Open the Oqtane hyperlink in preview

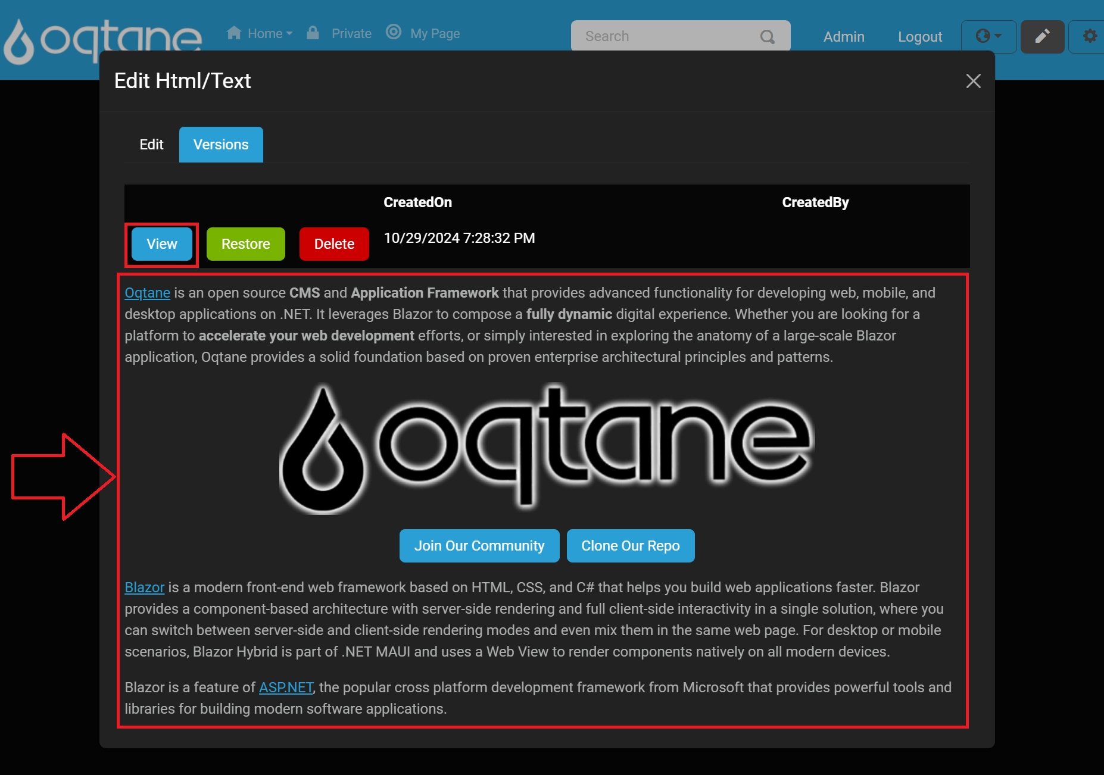click(x=148, y=293)
